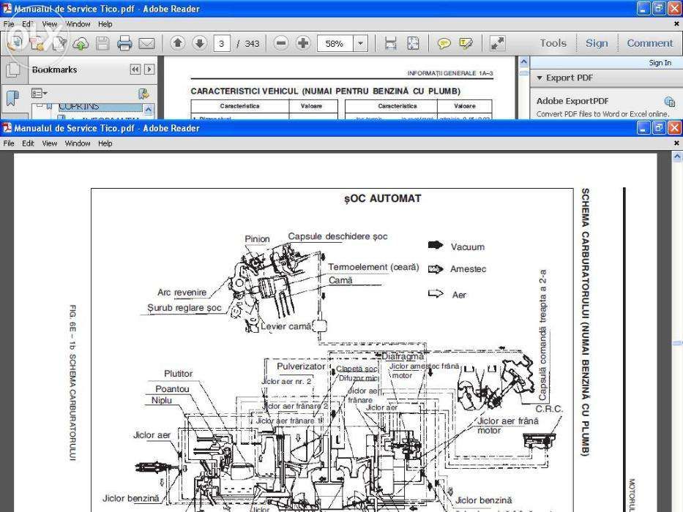Collapse the Export PDF section triangle
The width and height of the screenshot is (683, 512).
tap(540, 78)
